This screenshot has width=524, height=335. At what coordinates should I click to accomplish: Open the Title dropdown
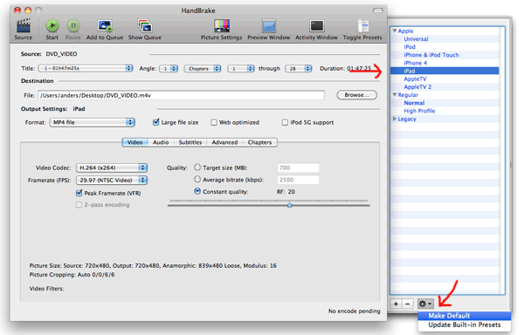(x=86, y=68)
